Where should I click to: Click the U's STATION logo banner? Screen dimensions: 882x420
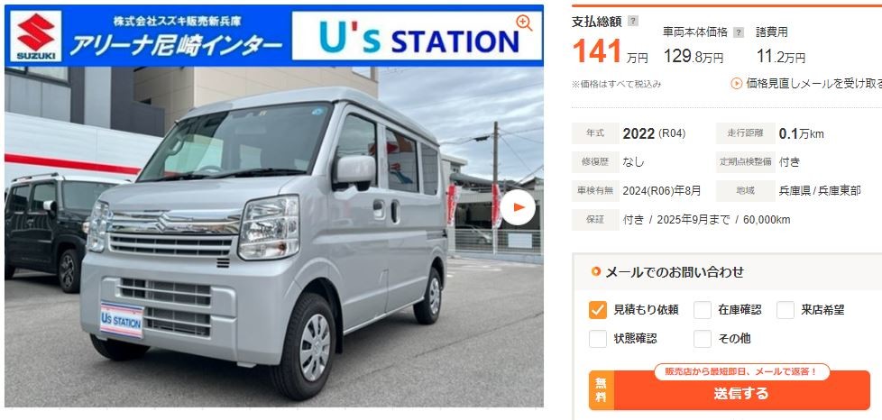[417, 36]
